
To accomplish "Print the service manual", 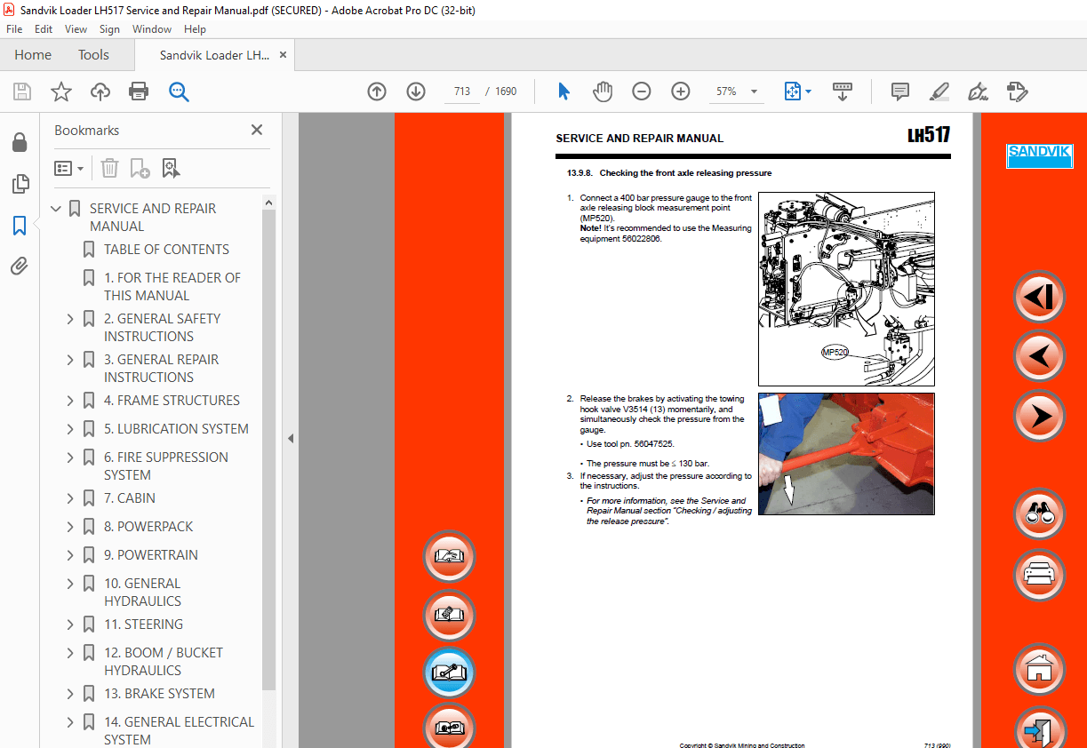I will [x=139, y=91].
